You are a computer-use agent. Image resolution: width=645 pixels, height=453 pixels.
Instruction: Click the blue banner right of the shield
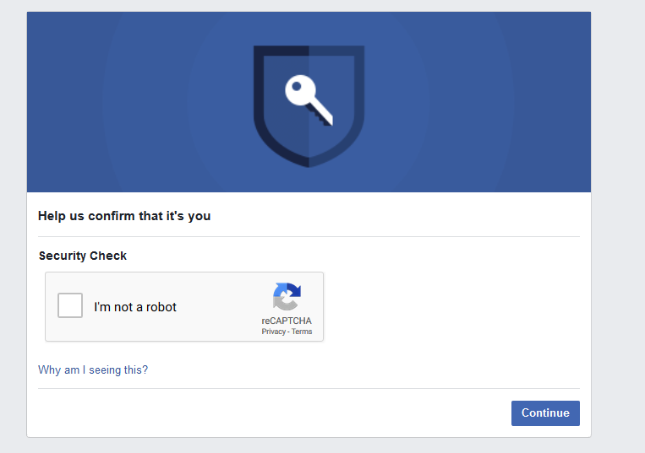pyautogui.click(x=482, y=101)
